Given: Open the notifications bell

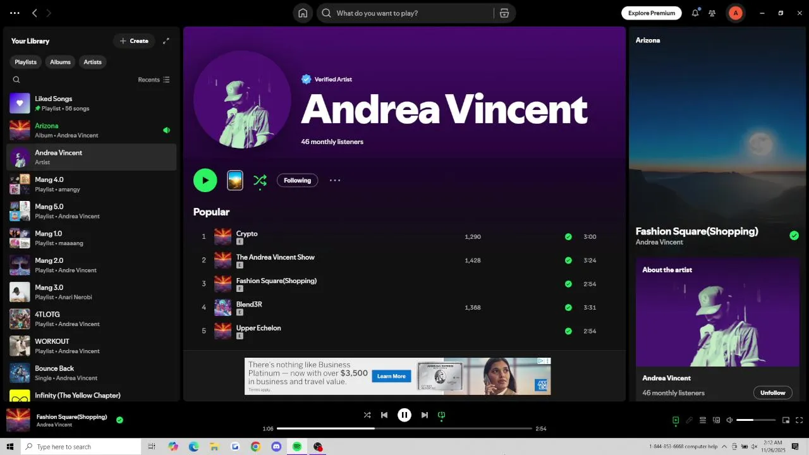Looking at the screenshot, I should point(695,13).
